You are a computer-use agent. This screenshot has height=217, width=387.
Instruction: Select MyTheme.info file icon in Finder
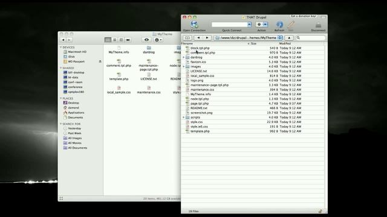pos(119,48)
